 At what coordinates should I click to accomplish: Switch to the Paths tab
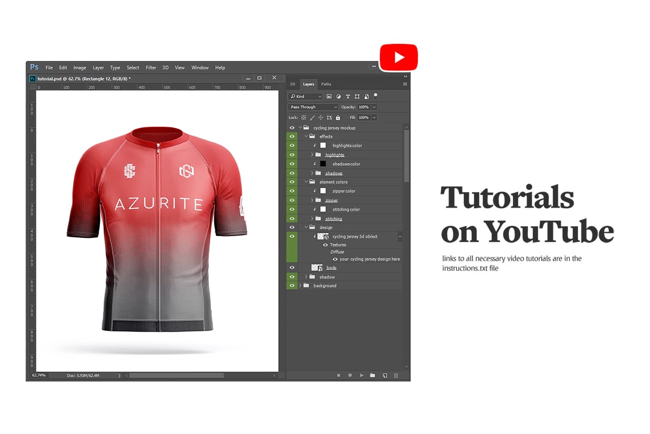326,84
